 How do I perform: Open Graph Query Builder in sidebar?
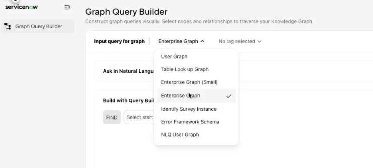point(37,26)
